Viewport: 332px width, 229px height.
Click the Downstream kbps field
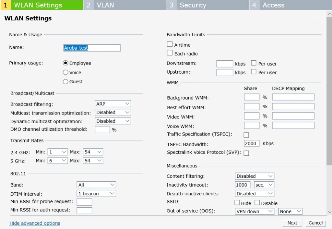pyautogui.click(x=225, y=64)
